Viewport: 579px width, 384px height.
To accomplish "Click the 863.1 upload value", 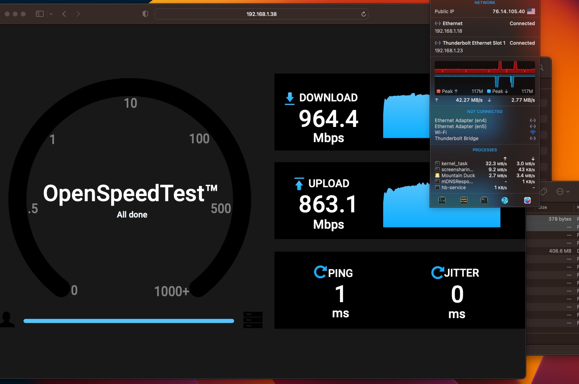I will (328, 204).
